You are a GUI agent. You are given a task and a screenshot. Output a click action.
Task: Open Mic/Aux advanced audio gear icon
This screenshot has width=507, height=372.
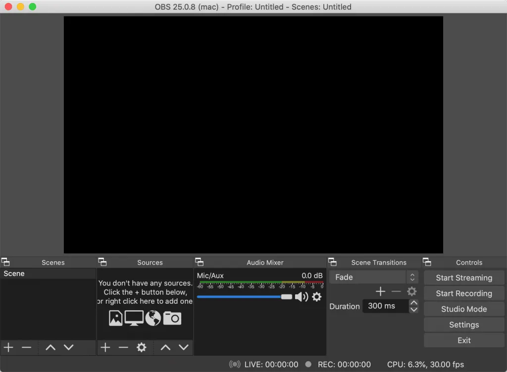click(316, 297)
